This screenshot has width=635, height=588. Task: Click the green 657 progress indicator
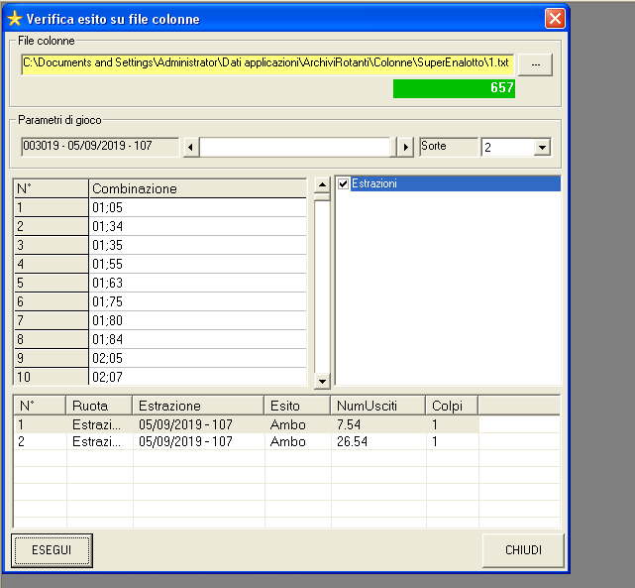pos(454,88)
